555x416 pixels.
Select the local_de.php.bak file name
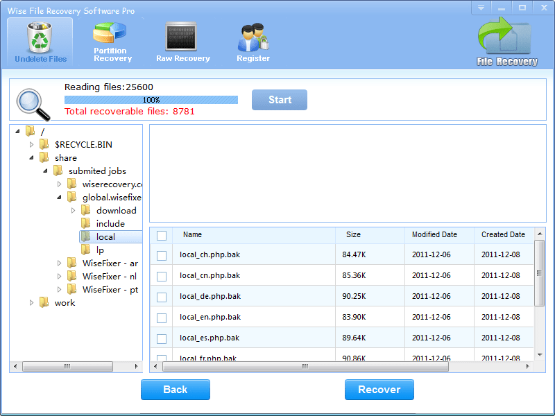click(210, 297)
